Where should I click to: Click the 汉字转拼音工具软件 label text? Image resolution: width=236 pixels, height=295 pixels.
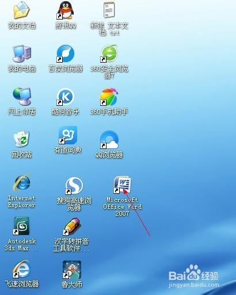[71, 245]
